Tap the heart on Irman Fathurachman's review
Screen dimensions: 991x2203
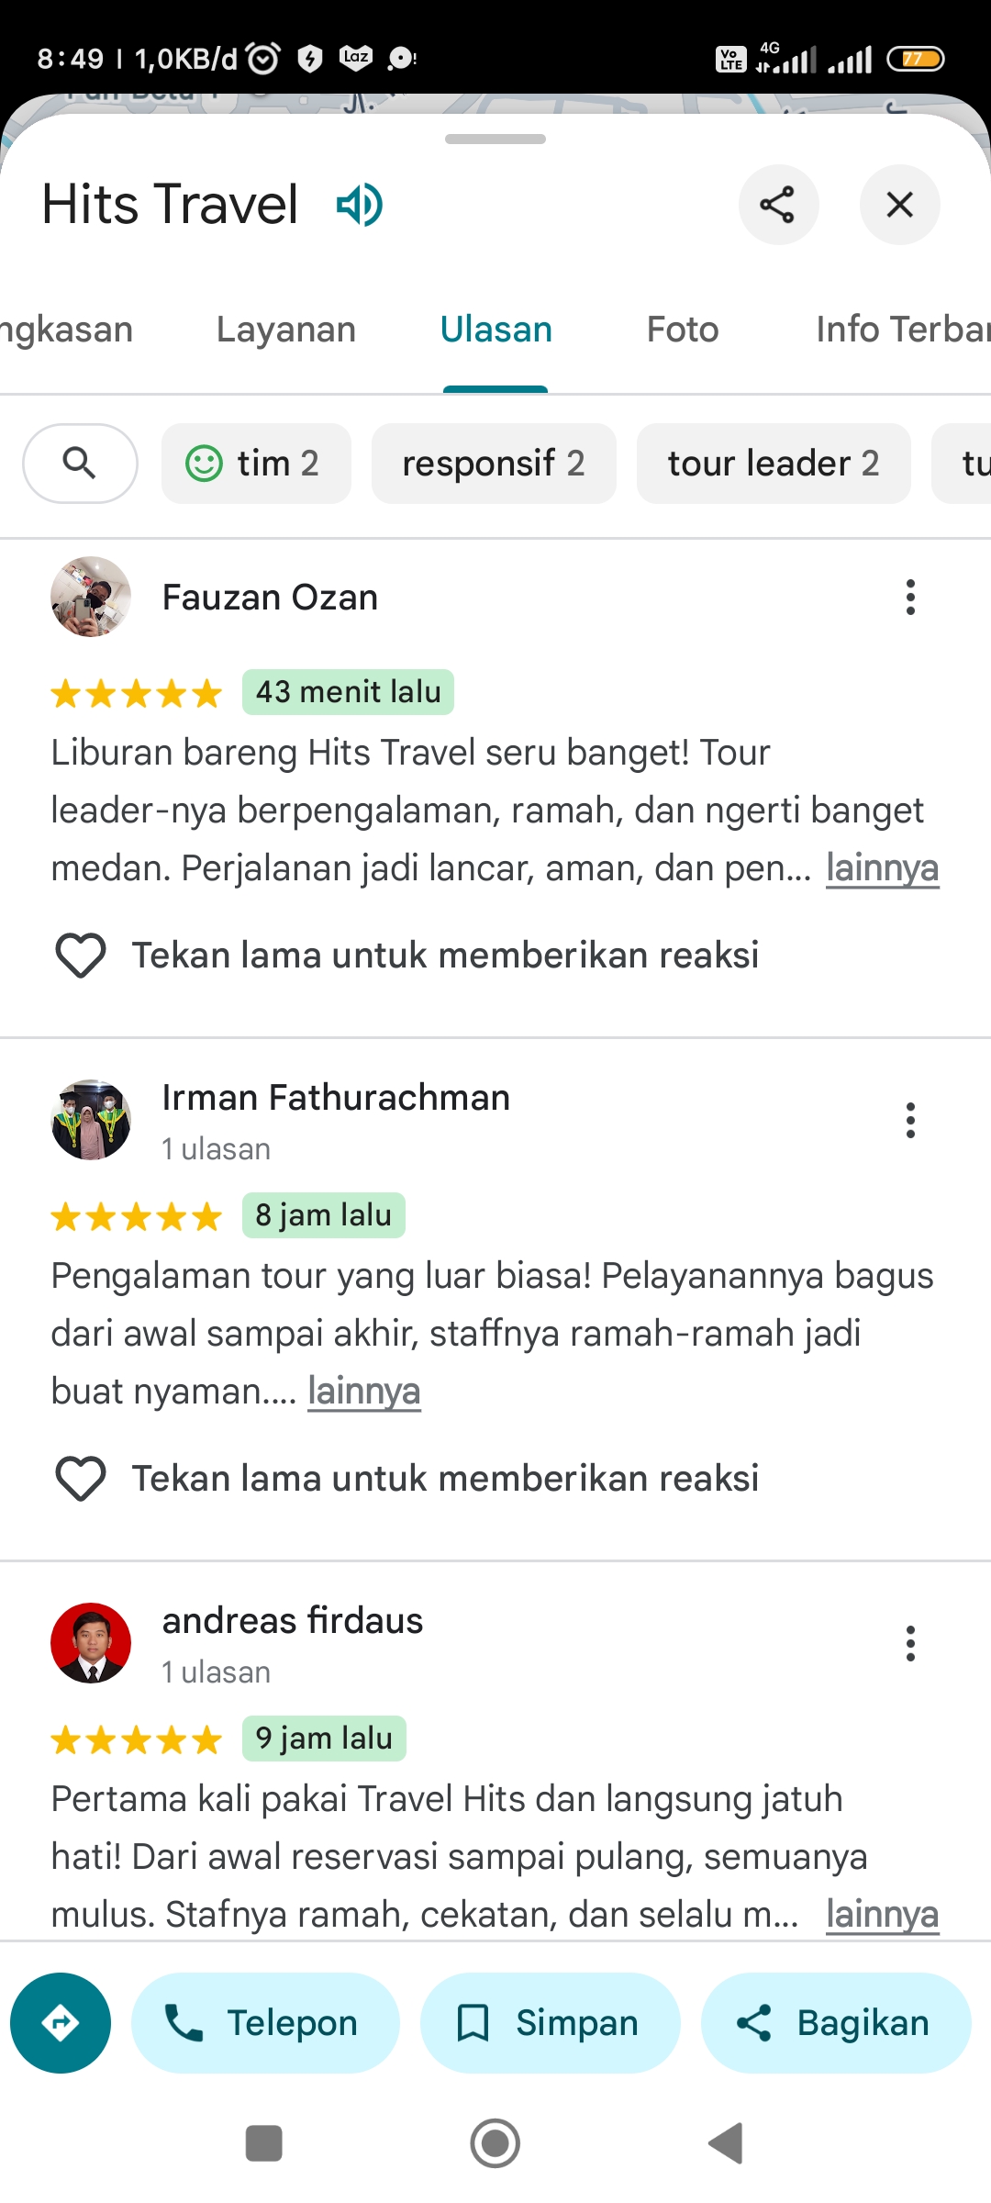(81, 1479)
